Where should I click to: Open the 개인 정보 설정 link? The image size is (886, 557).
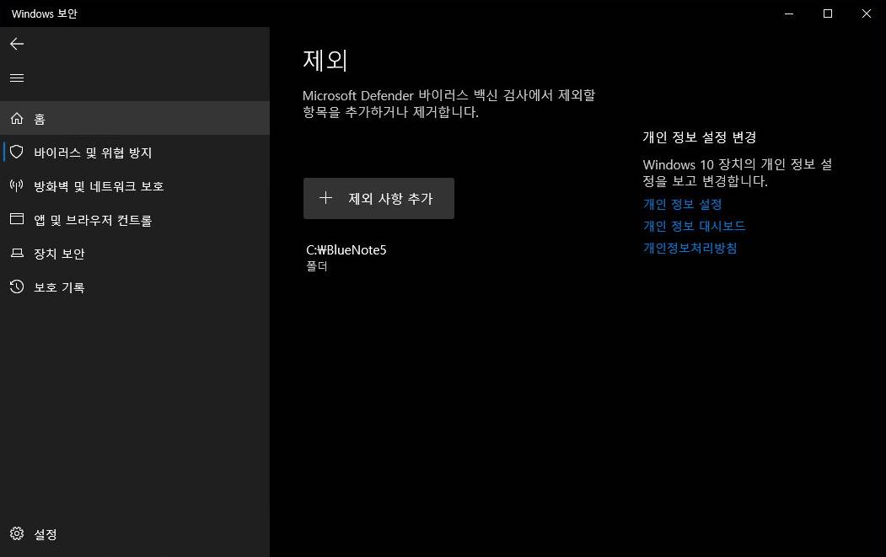coord(682,204)
